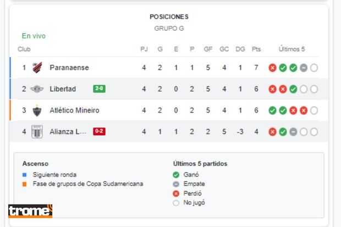
Task: Click the green 2-0 live score badge
Action: click(99, 88)
